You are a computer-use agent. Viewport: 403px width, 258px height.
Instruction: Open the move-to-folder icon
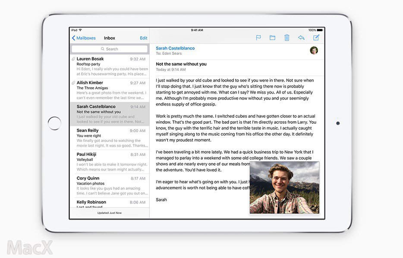click(x=272, y=38)
